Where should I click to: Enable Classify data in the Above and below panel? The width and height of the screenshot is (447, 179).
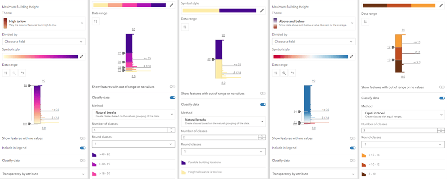[x=353, y=160]
